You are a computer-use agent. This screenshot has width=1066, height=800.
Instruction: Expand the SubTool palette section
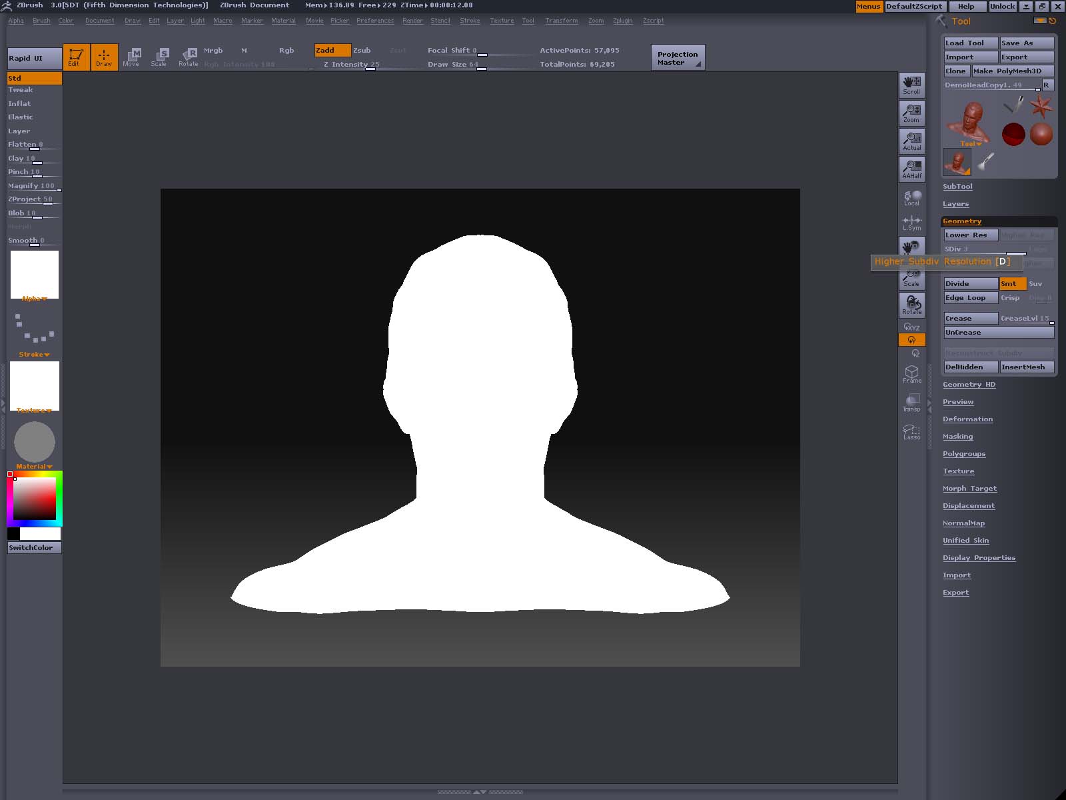click(x=957, y=187)
